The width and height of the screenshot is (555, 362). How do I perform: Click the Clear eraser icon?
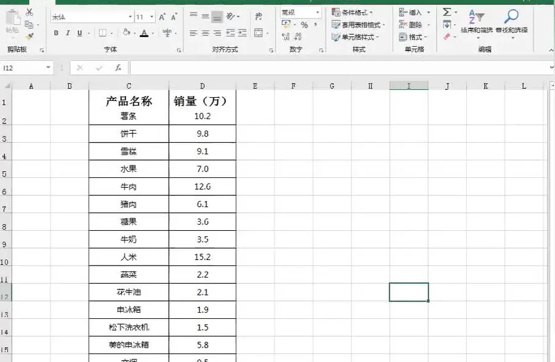point(446,36)
